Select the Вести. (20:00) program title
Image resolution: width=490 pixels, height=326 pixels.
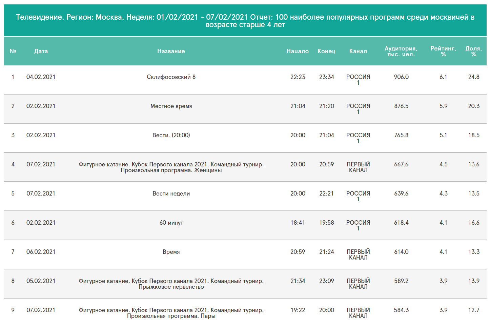(171, 135)
